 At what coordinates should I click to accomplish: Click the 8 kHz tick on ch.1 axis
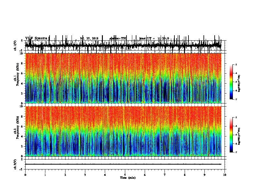(22, 63)
